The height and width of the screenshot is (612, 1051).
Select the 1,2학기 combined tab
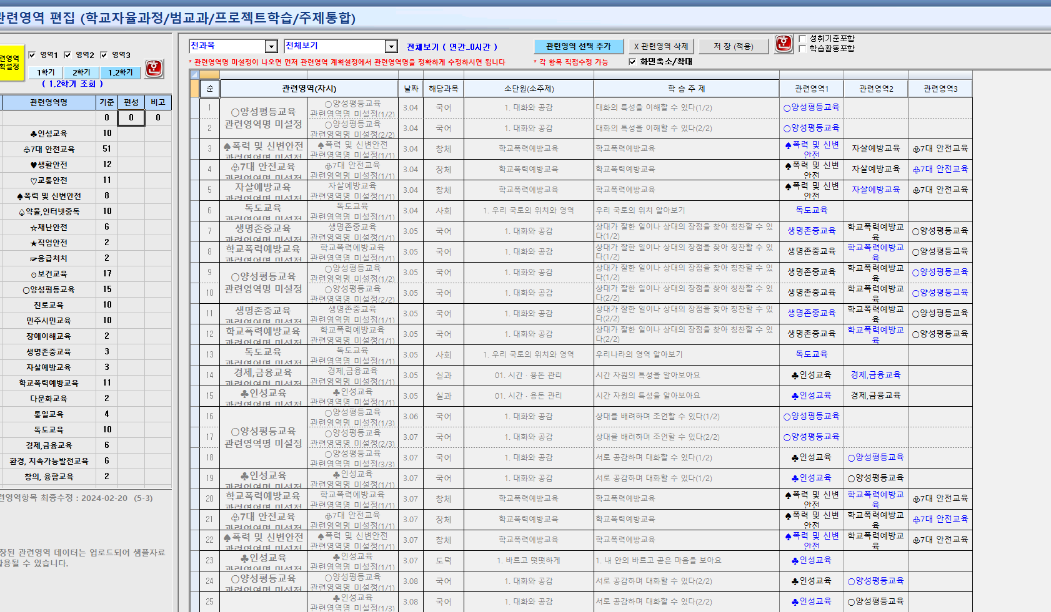pos(120,73)
